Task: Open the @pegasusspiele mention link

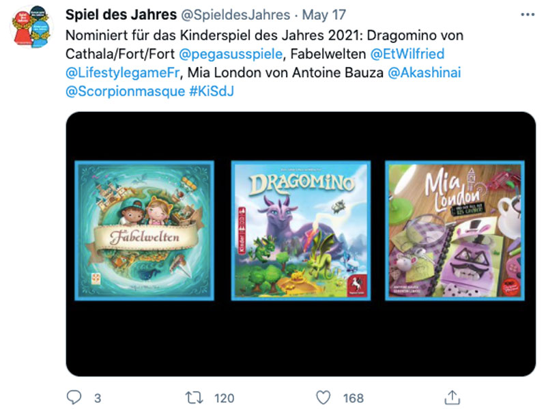Action: 231,54
